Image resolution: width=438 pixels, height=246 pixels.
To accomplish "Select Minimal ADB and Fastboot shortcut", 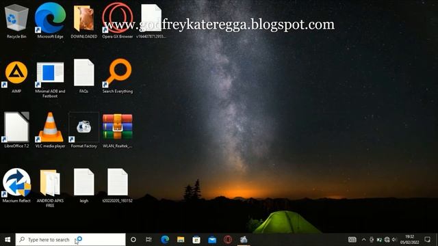I will pyautogui.click(x=50, y=80).
